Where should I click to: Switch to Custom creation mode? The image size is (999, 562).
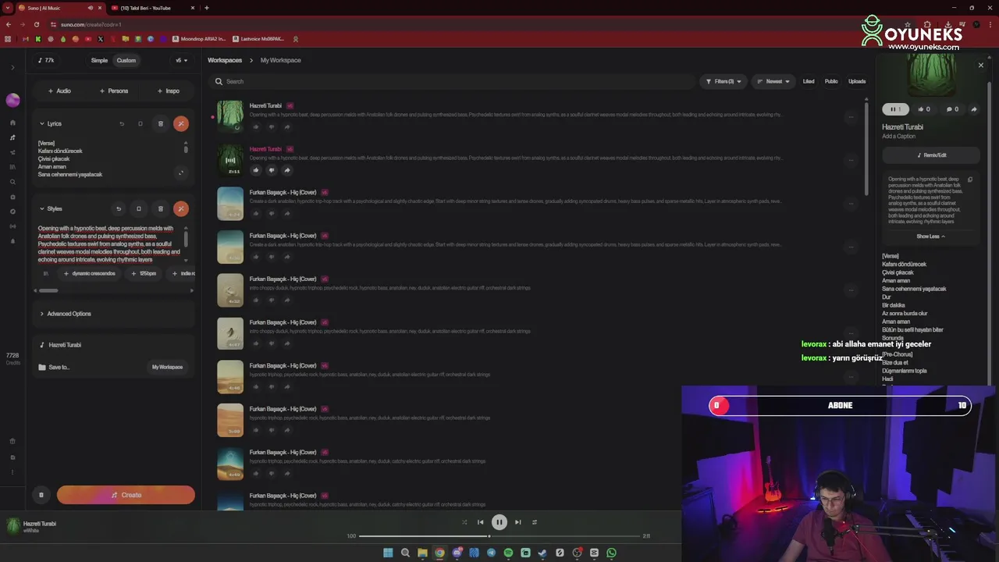(x=126, y=60)
